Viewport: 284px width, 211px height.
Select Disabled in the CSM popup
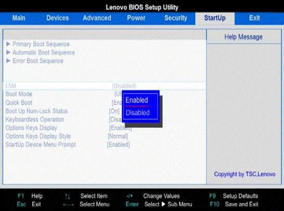(x=138, y=113)
